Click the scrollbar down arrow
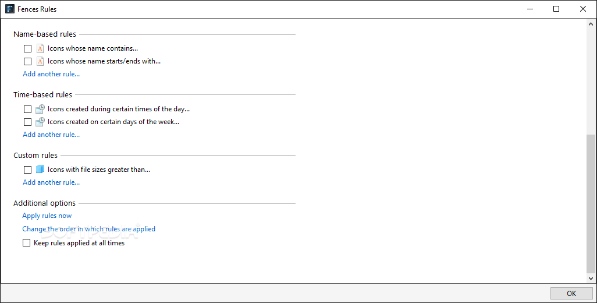 pos(591,278)
